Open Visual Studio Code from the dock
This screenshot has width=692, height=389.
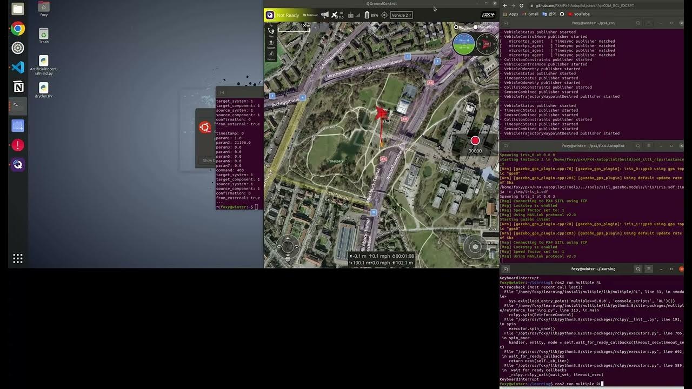pyautogui.click(x=18, y=68)
